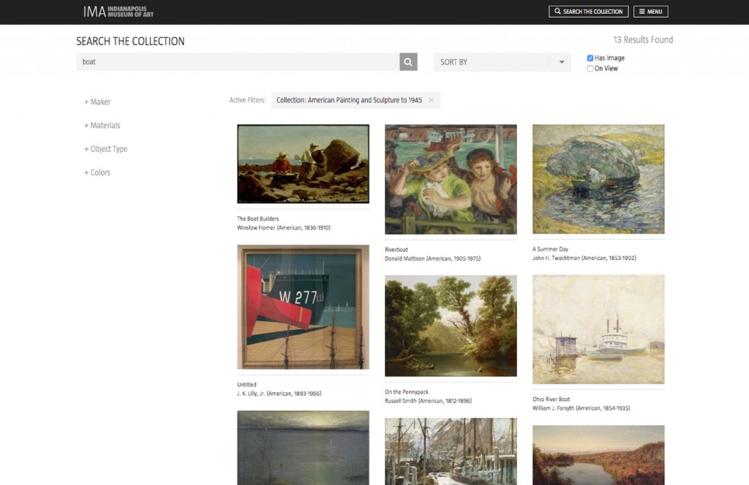Click the Riverboat title link
This screenshot has height=485, width=749.
click(x=396, y=249)
